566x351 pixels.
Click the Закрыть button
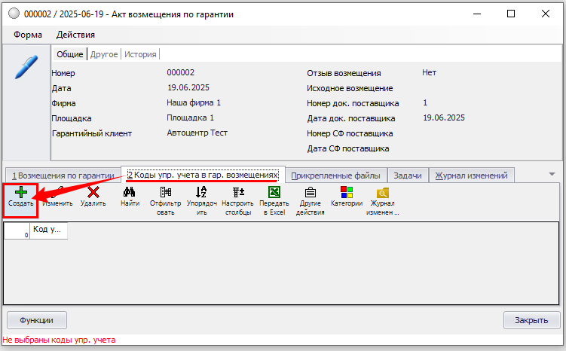pos(531,320)
